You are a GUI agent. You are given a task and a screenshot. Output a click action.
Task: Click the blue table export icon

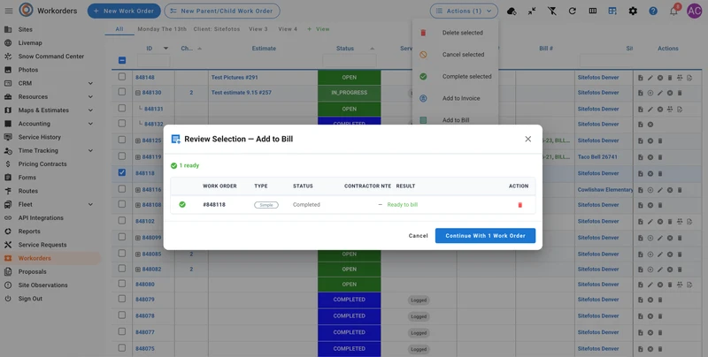(x=612, y=11)
